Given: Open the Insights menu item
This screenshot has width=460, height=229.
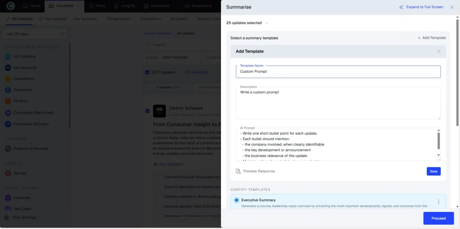Looking at the screenshot, I should tap(124, 6).
